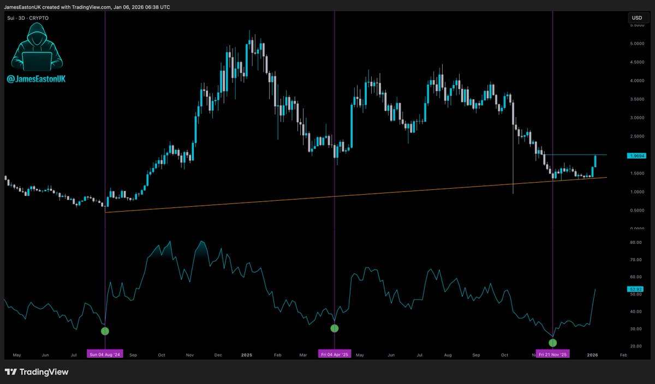Click the green circle under November 2025 RSI low
655x384 pixels.
point(553,343)
